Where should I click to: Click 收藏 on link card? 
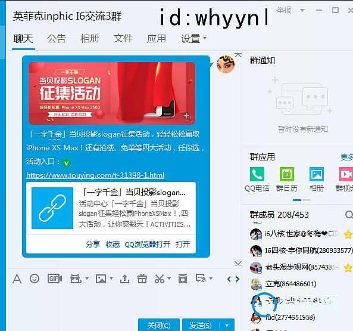coord(113,244)
